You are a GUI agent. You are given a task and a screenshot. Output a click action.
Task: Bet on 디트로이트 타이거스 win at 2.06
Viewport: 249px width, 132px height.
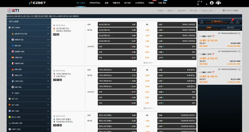click(177, 115)
